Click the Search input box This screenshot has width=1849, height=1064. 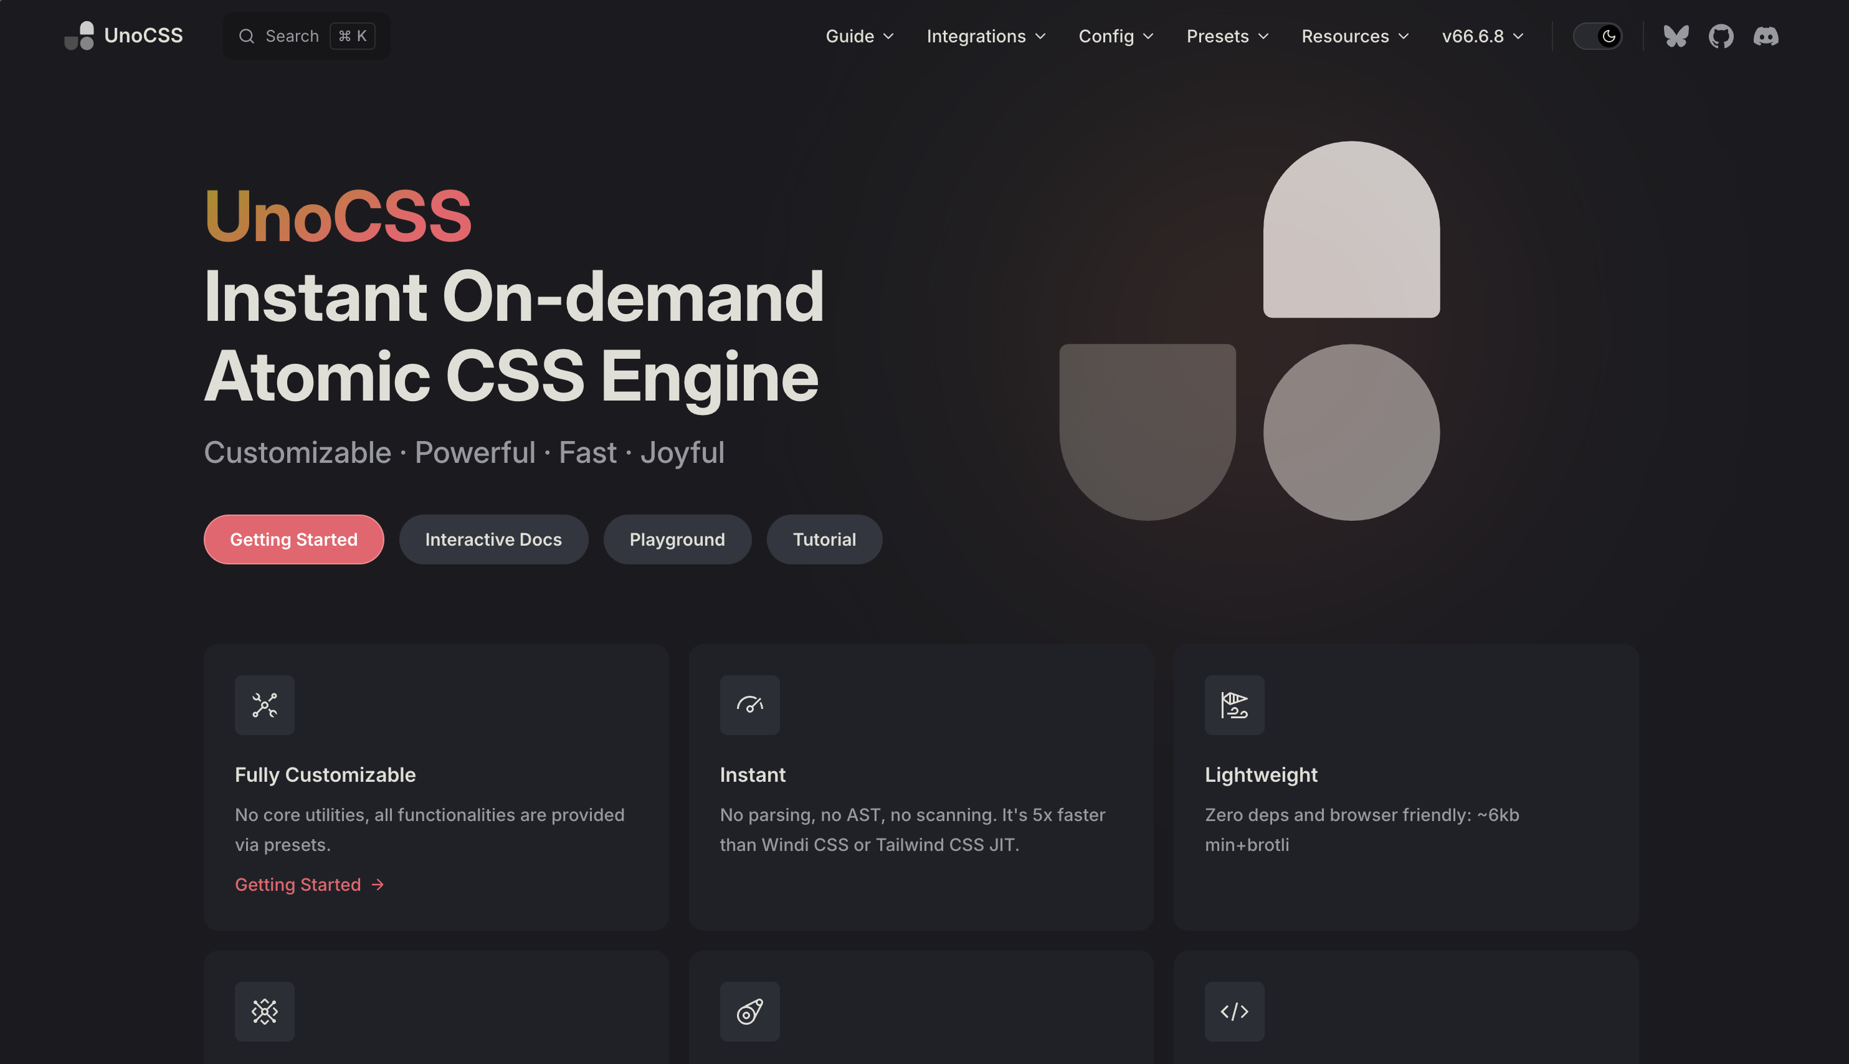tap(307, 36)
